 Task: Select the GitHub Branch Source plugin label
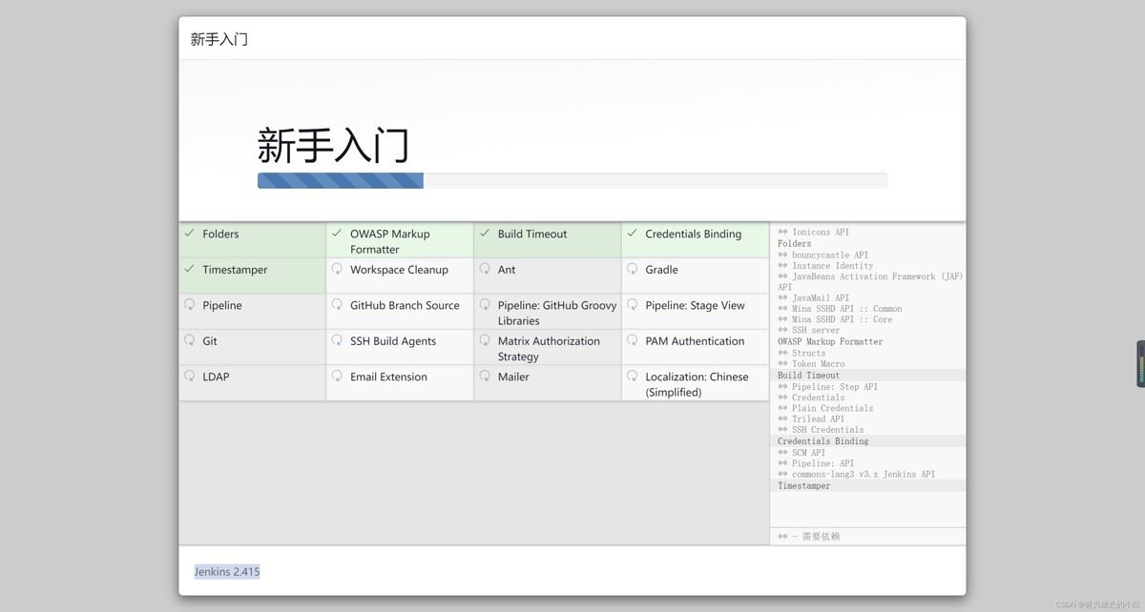coord(405,305)
